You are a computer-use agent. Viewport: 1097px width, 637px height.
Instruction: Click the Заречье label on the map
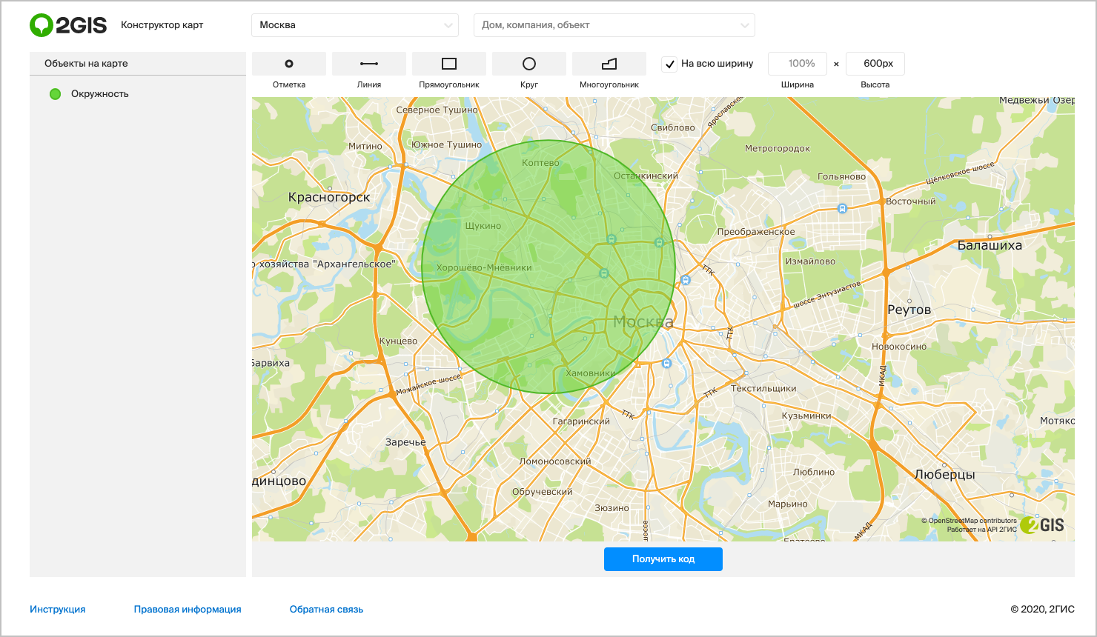click(x=405, y=442)
